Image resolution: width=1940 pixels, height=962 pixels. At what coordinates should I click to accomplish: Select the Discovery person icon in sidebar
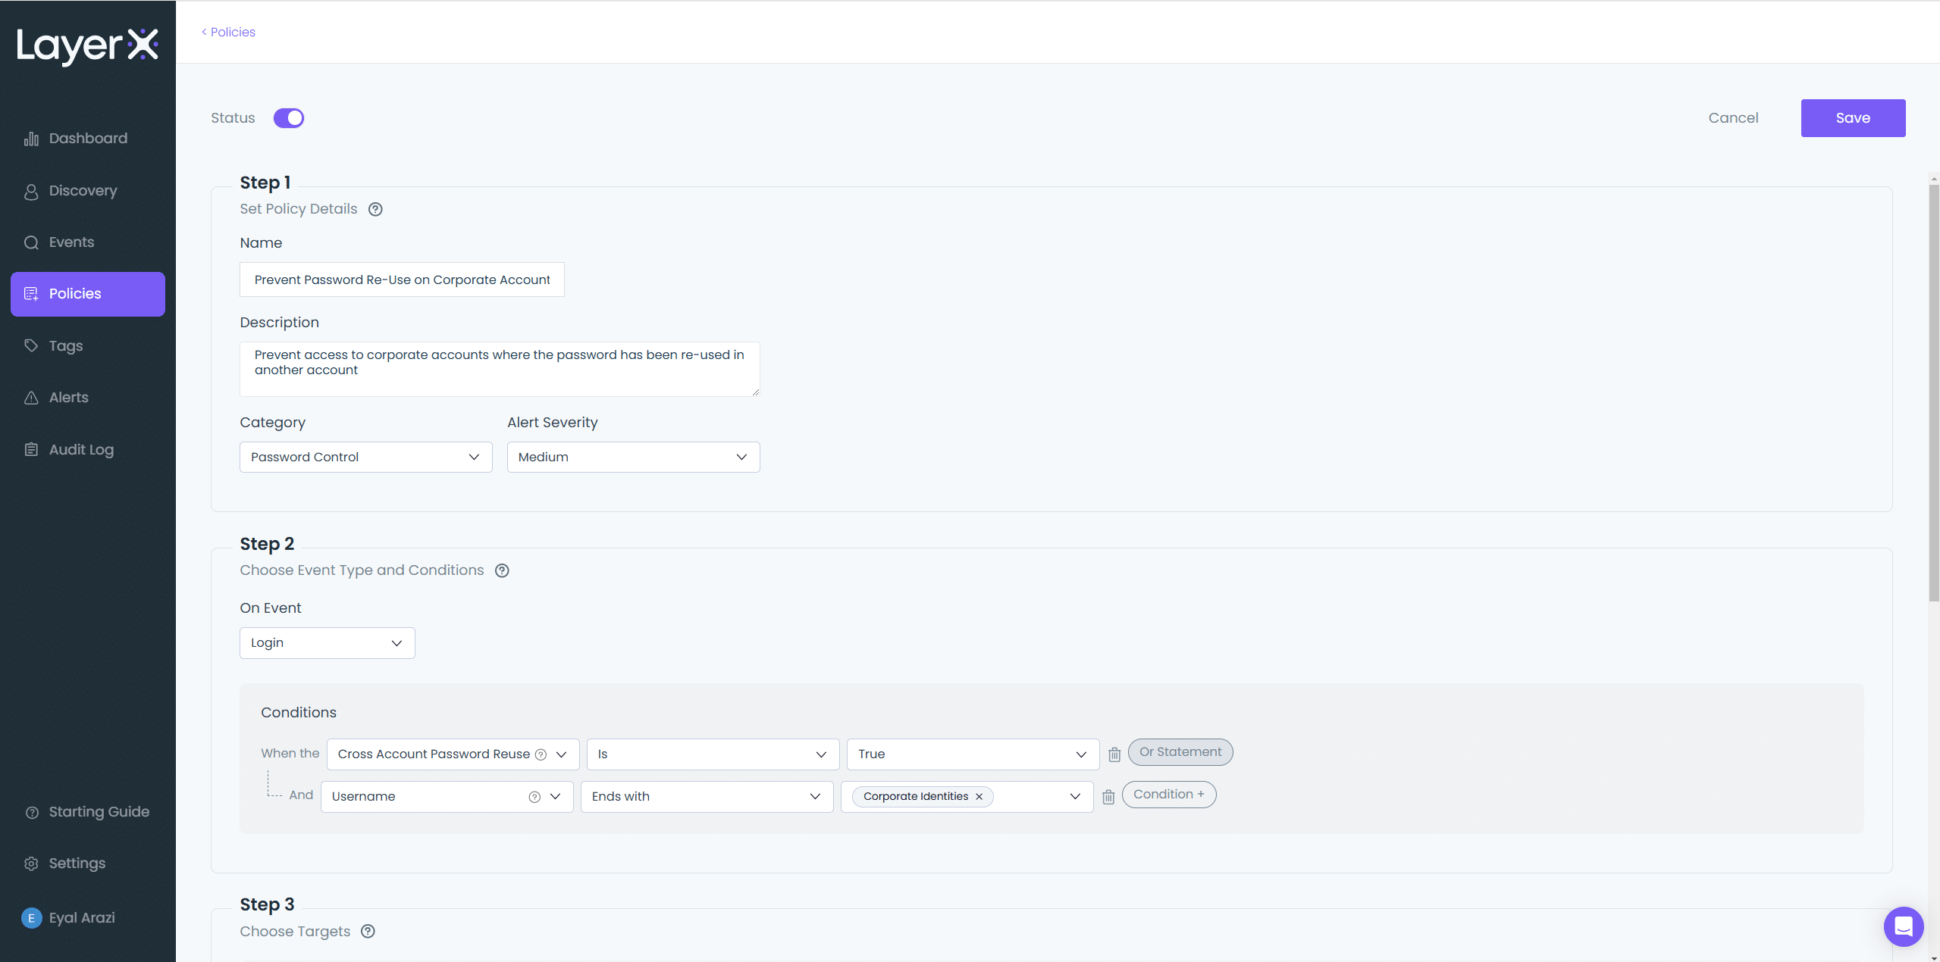click(x=31, y=190)
